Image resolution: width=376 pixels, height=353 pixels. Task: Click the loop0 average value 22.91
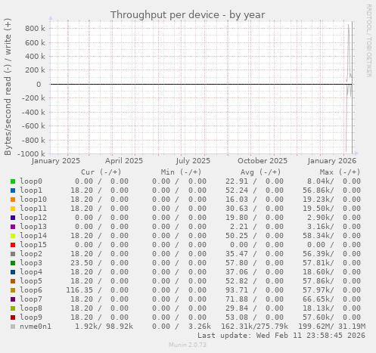(x=237, y=181)
